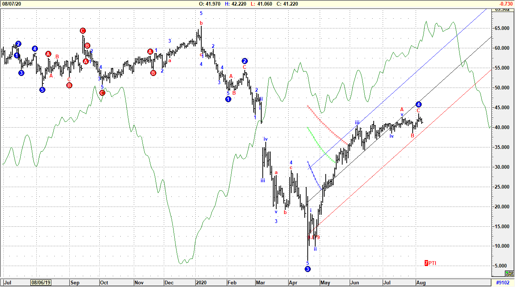The image size is (515, 287).
Task: Click the open value O: 41.970
Action: point(210,4)
